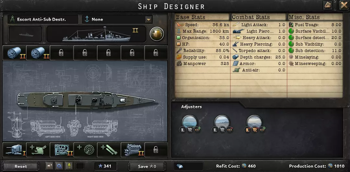
Task: Click the round naval role emblem button
Action: [157, 34]
